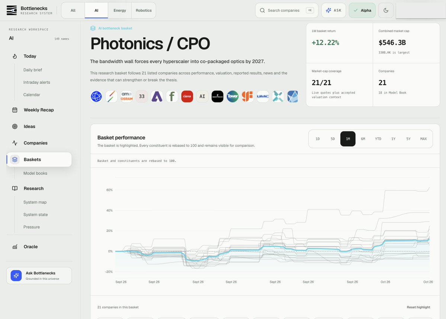Open the Ciena company logo

click(x=187, y=96)
